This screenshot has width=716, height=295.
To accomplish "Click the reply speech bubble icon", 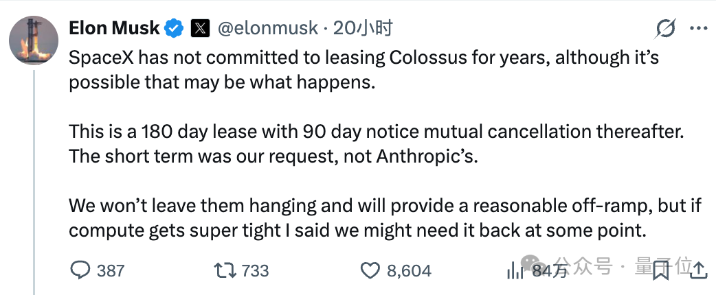I will click(x=80, y=271).
